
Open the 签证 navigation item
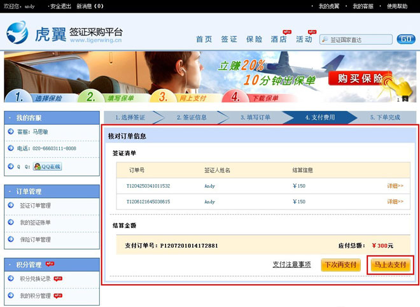tap(229, 39)
